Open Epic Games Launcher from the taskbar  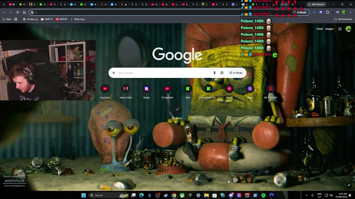pos(190,195)
